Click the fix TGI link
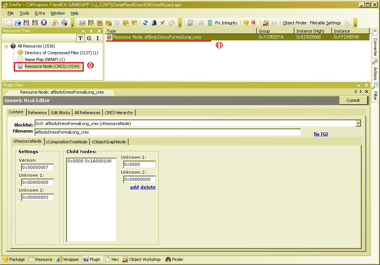This screenshot has height=265, width=380. click(321, 134)
